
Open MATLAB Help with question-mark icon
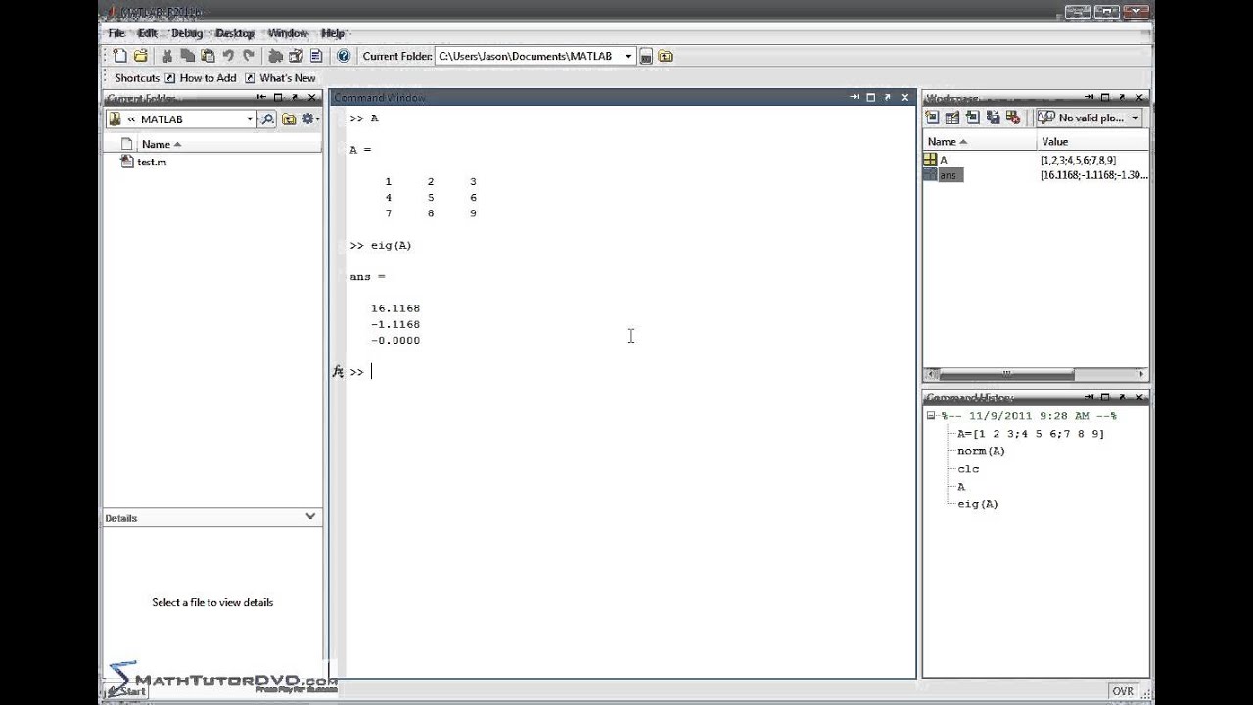[x=344, y=56]
